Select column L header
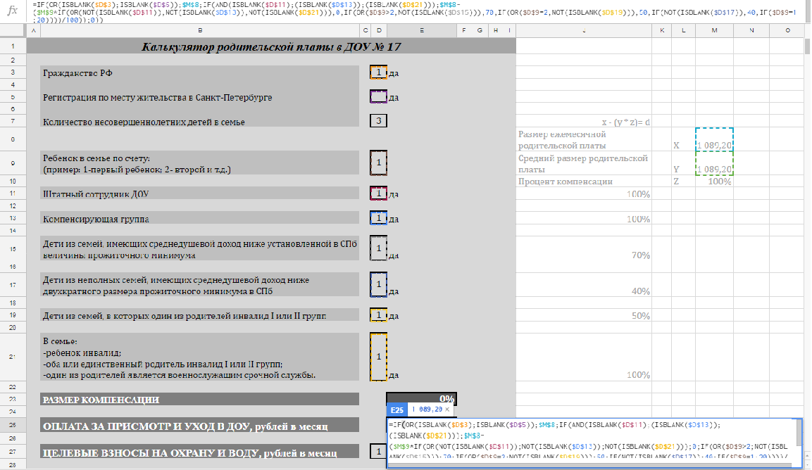The height and width of the screenshot is (470, 812). (x=684, y=30)
